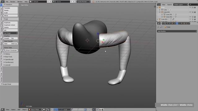Set shading to Flat

pos(14,38)
